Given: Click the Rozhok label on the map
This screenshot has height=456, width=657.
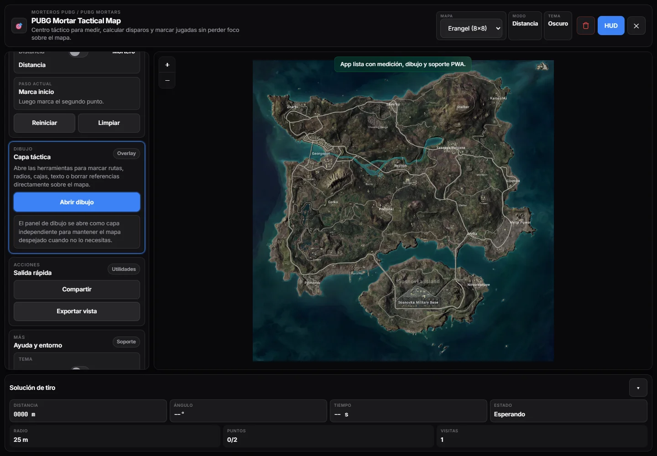Looking at the screenshot, I should tap(401, 166).
